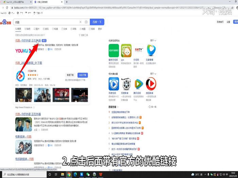This screenshot has width=238, height=178.
Task: Open the Xunlei Kankan blue play icon
Action: (x=151, y=51)
